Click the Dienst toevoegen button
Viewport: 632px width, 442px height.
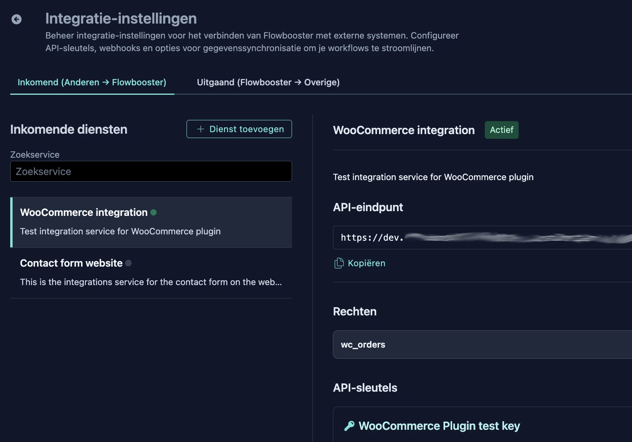pyautogui.click(x=239, y=129)
